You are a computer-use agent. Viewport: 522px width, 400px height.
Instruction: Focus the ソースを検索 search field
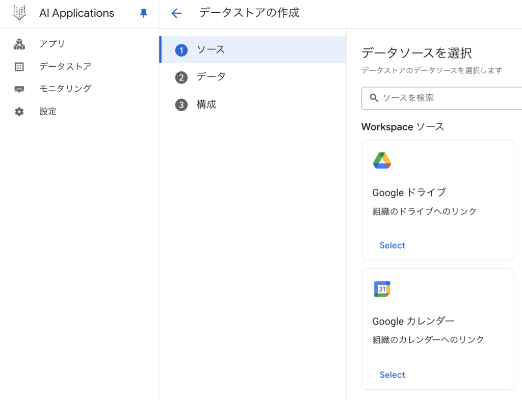click(x=449, y=98)
